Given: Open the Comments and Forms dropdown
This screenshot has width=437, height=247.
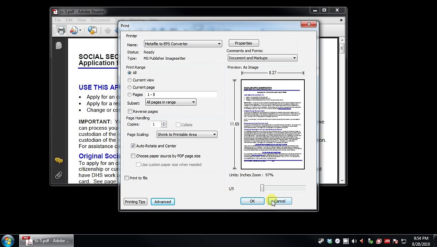Looking at the screenshot, I should point(294,58).
